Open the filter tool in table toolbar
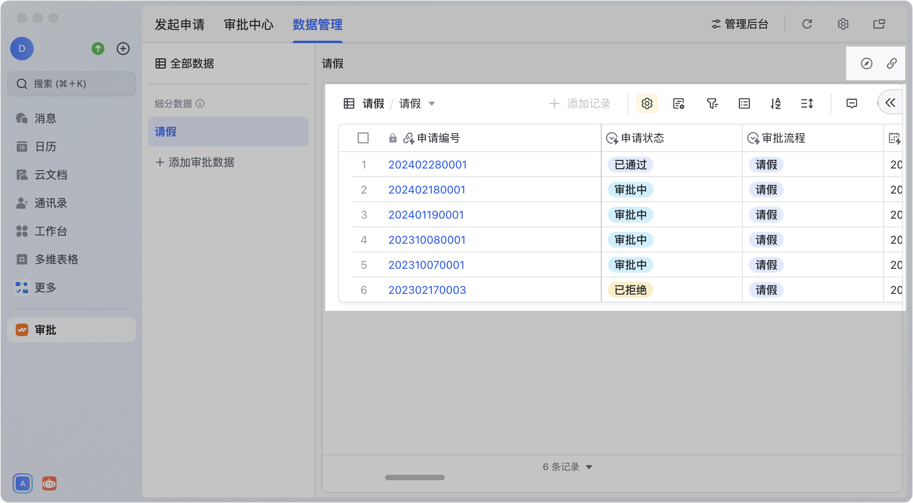 tap(712, 103)
